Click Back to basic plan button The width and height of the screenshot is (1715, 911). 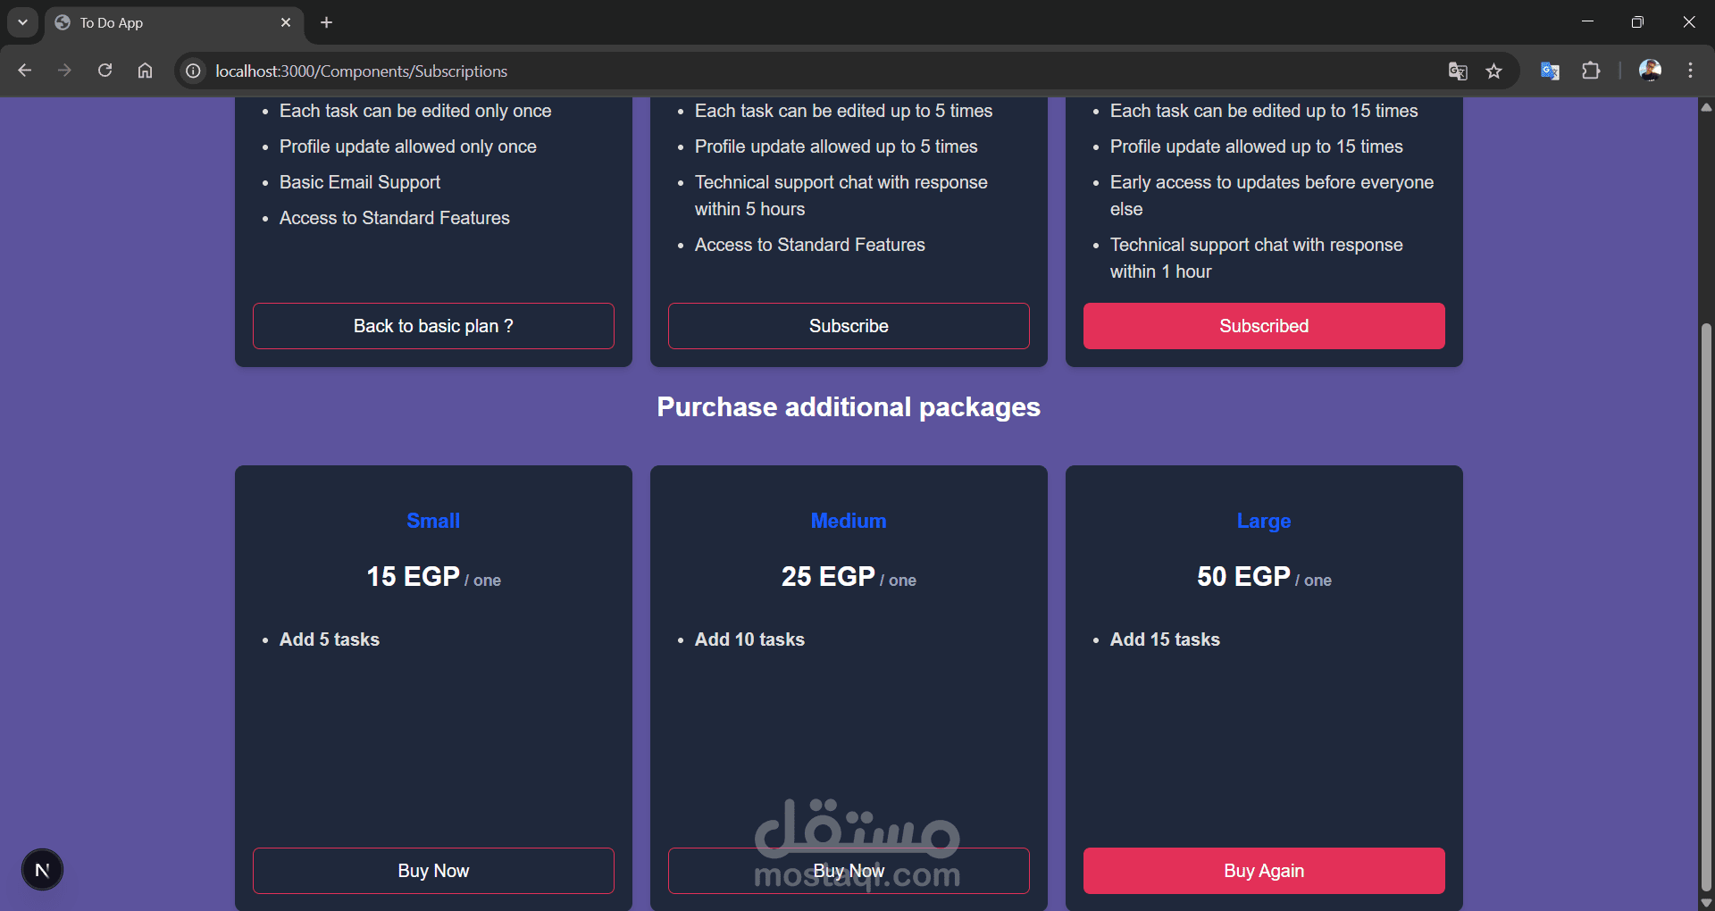pos(433,326)
